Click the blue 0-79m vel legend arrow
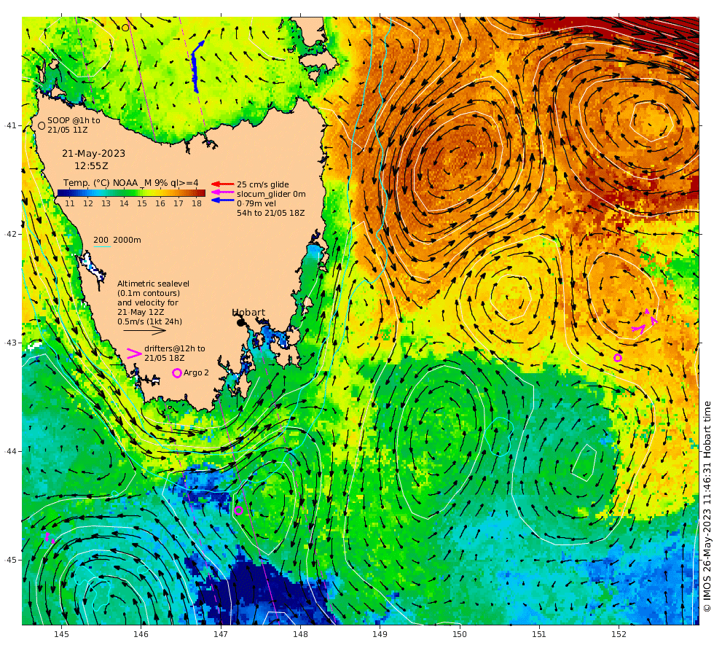 223,200
